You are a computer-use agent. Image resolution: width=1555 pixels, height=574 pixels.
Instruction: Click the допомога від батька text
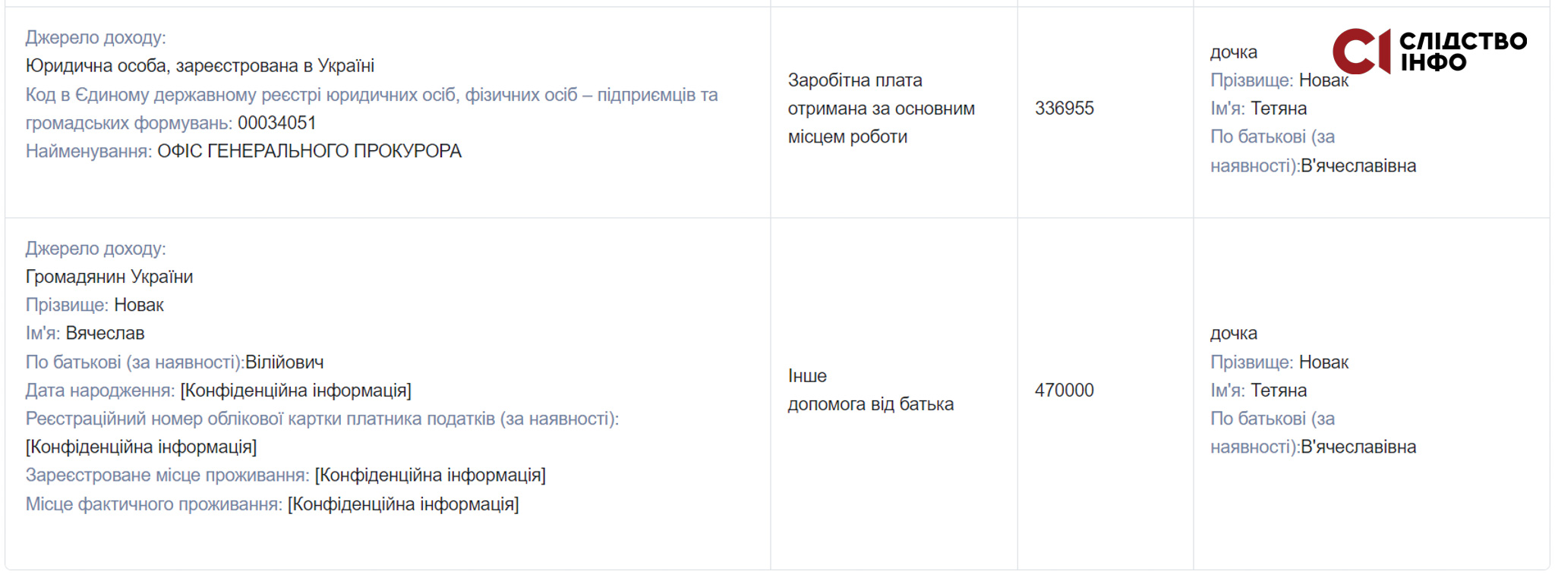point(870,404)
